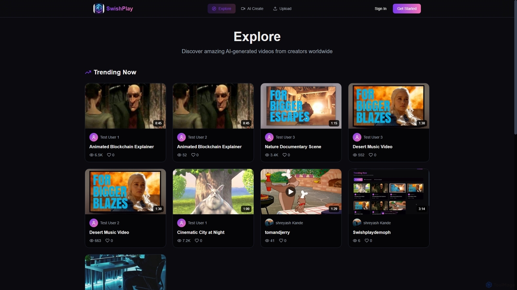Click Test User 3 avatar on Nature Documentary Scene
The image size is (517, 290).
pos(269,137)
